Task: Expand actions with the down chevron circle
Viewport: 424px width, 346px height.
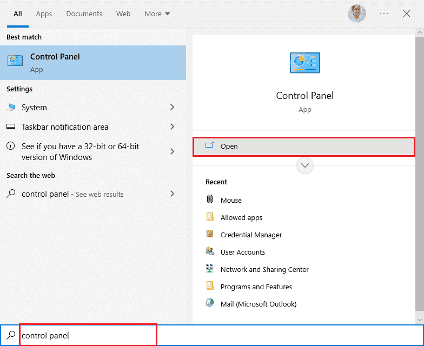Action: click(x=305, y=165)
